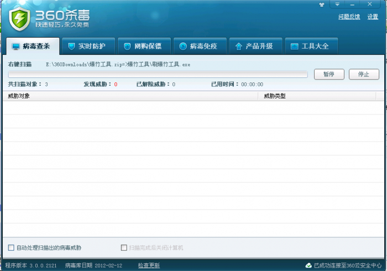Switch to the 网购保镖 tab
387x271 pixels.
click(144, 46)
